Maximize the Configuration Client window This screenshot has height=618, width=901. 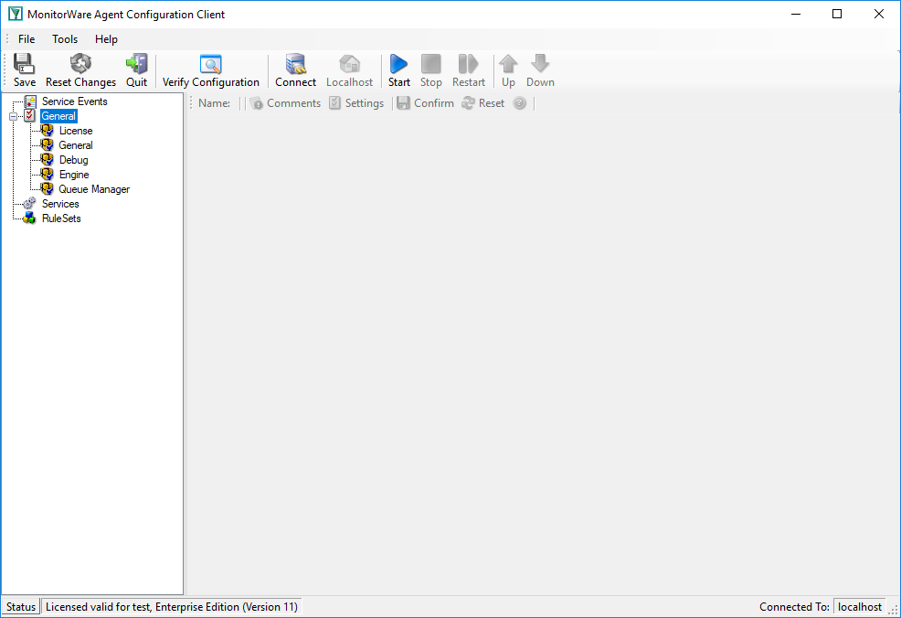click(x=837, y=14)
